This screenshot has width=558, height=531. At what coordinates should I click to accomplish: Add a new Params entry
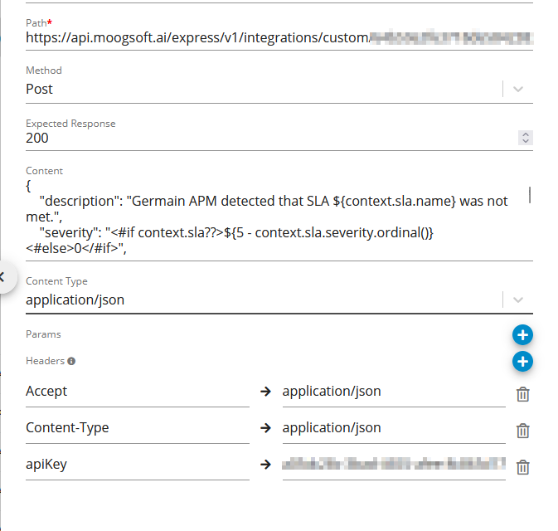[x=522, y=335]
